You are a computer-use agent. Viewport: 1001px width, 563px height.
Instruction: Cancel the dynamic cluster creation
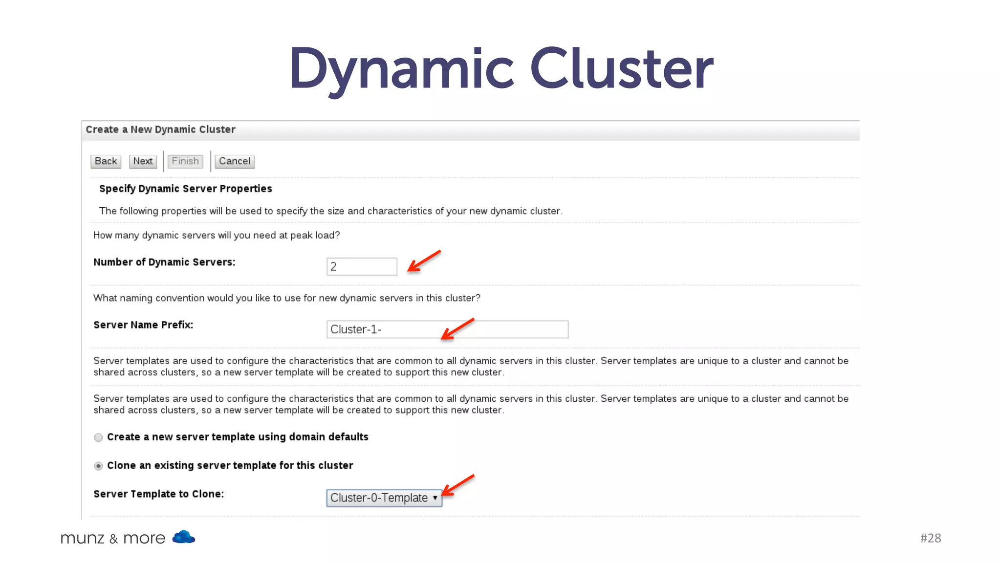pos(235,161)
